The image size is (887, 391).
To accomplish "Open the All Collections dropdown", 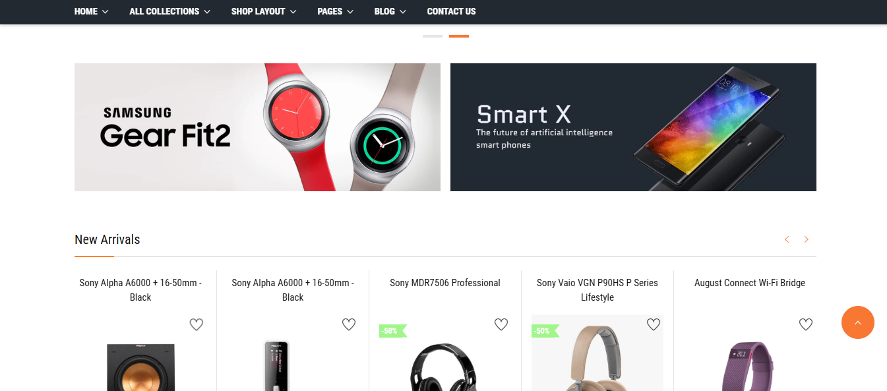I will coord(170,11).
